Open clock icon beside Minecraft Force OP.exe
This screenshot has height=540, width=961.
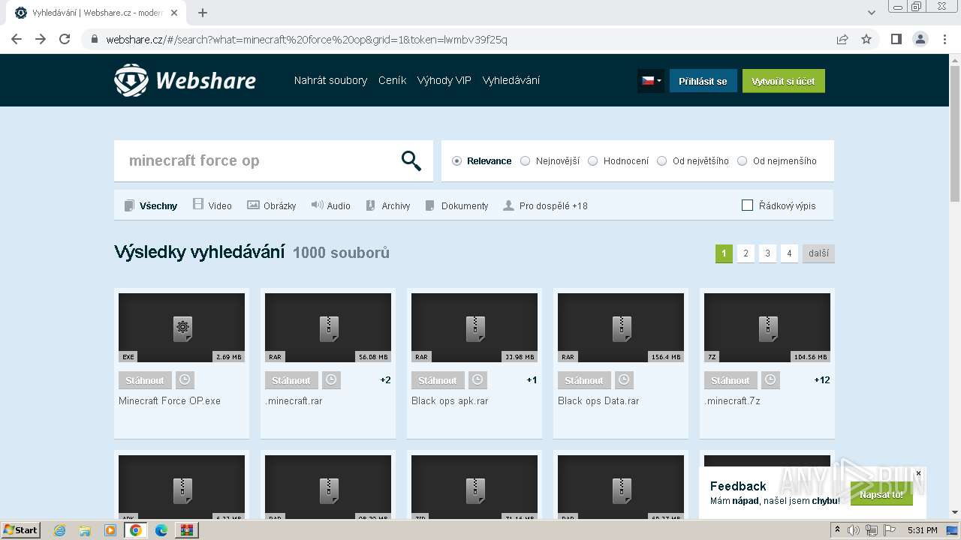click(185, 380)
